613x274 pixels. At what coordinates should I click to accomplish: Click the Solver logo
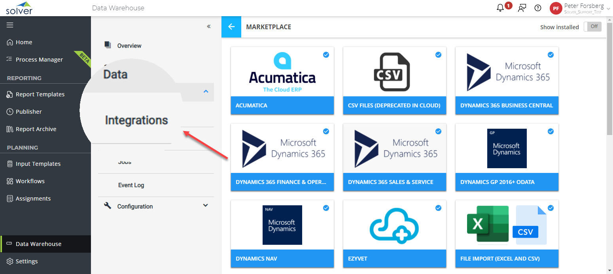[x=19, y=8]
